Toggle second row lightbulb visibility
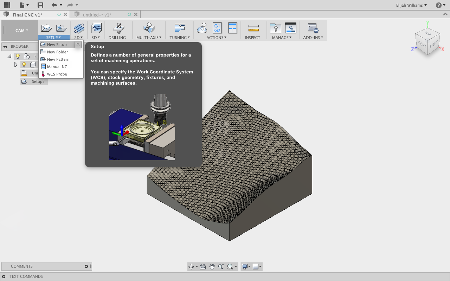The image size is (450, 281). click(24, 65)
